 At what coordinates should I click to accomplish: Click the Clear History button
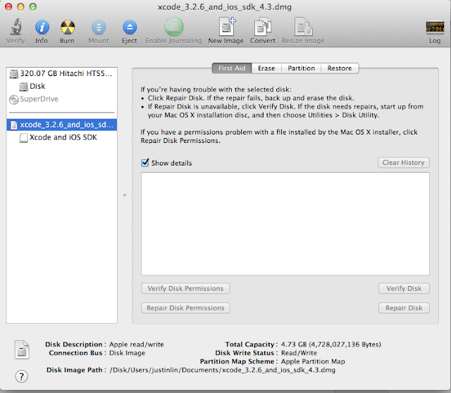click(404, 163)
